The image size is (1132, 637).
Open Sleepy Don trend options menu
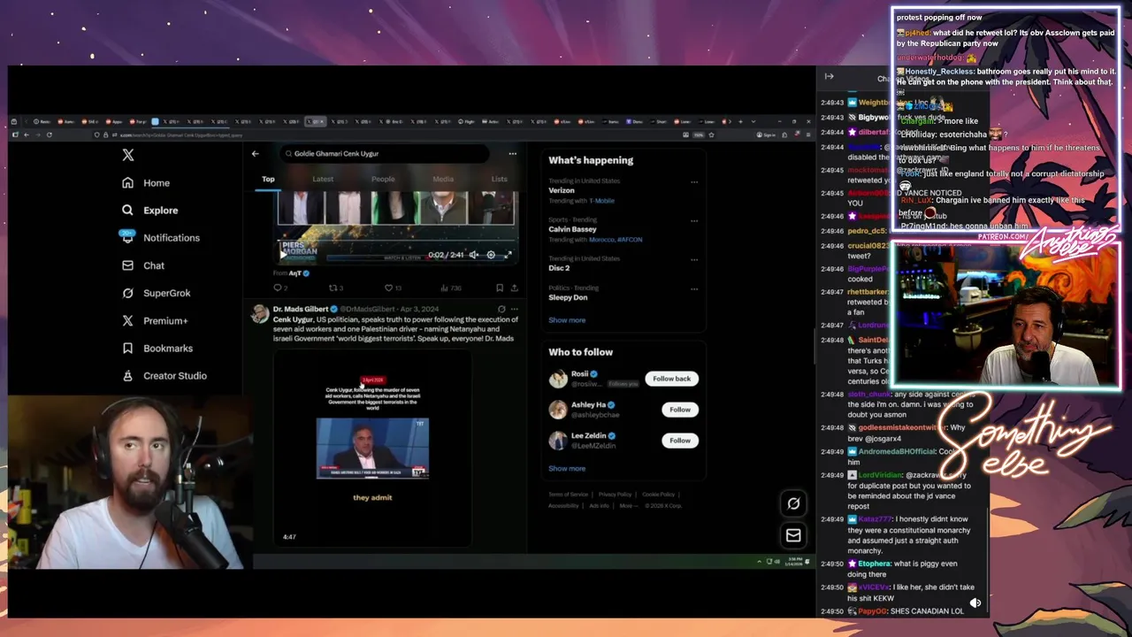[x=694, y=288]
